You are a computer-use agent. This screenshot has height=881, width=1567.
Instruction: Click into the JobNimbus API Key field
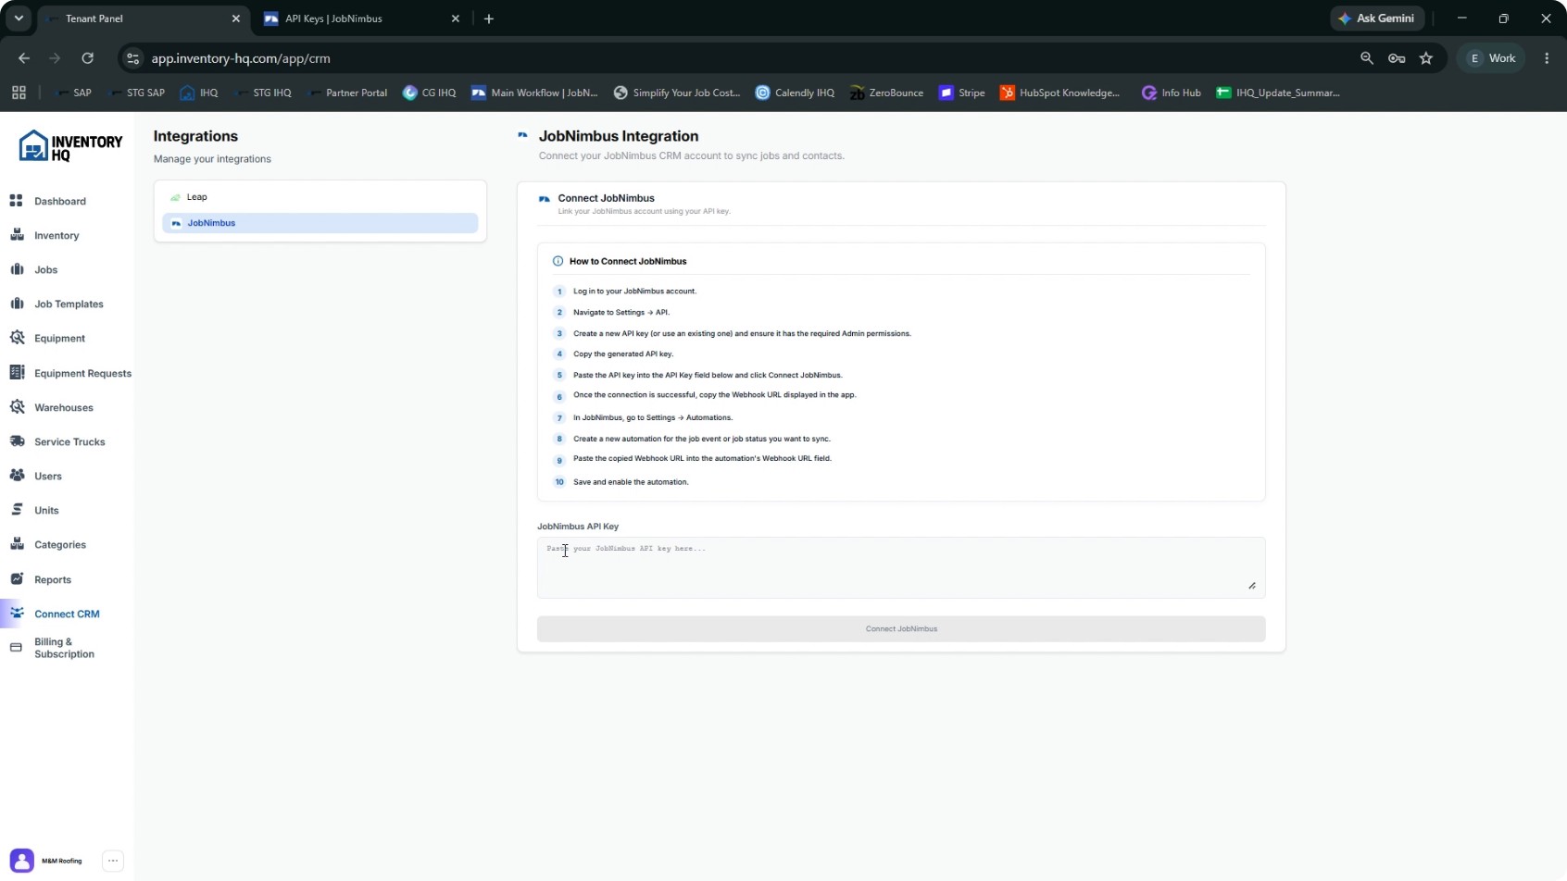[901, 568]
